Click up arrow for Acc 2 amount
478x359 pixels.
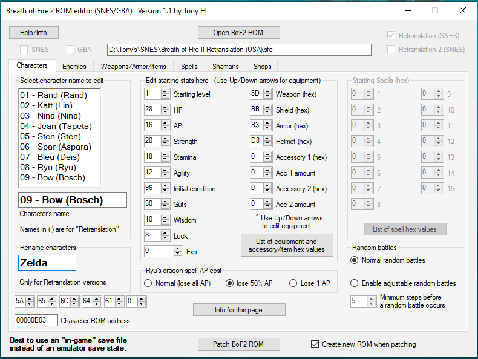(267, 202)
